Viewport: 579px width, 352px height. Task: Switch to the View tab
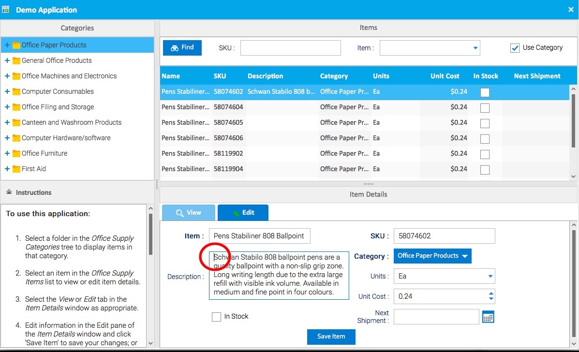pos(188,213)
